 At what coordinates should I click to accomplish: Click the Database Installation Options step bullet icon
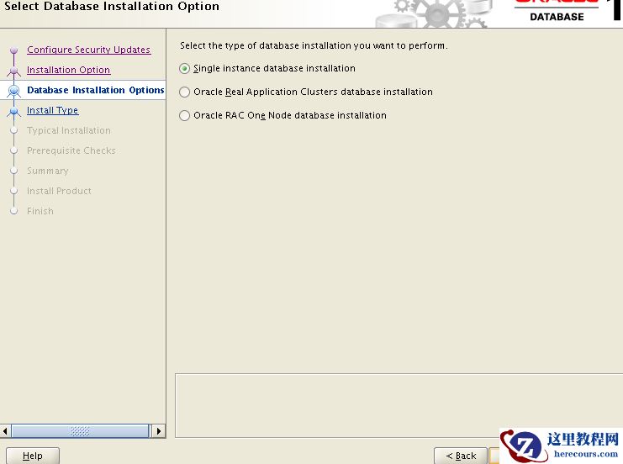tap(14, 91)
